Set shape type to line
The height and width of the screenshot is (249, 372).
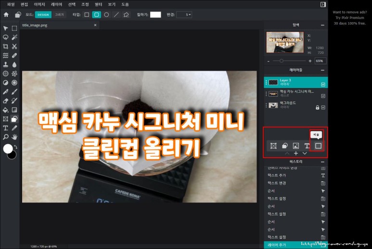[x=116, y=15]
